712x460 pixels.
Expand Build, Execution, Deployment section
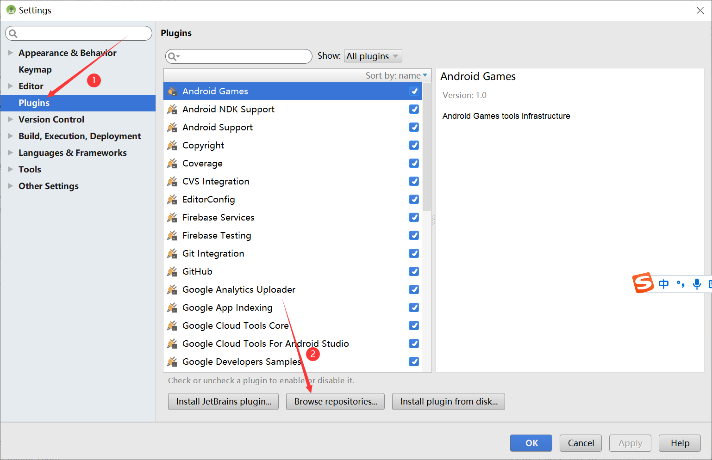click(10, 136)
